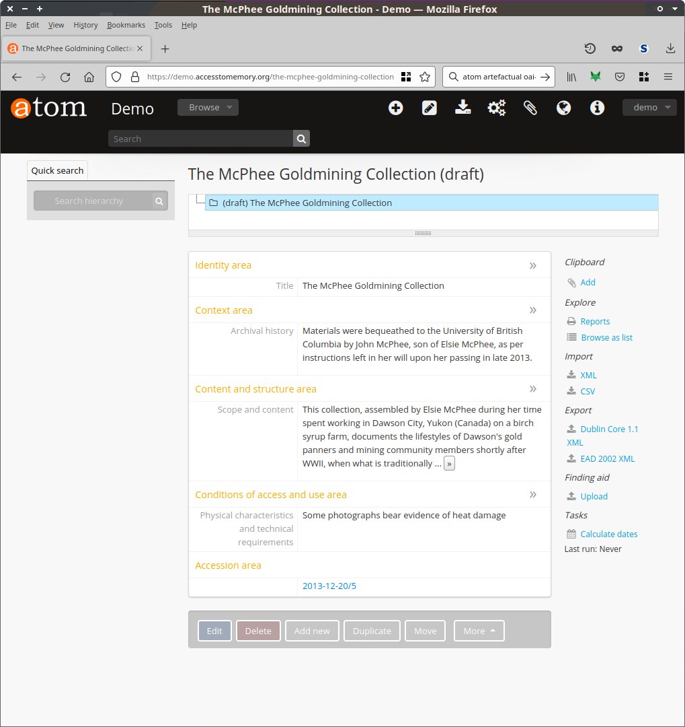
Task: Open the Bookmarks menu
Action: 126,25
